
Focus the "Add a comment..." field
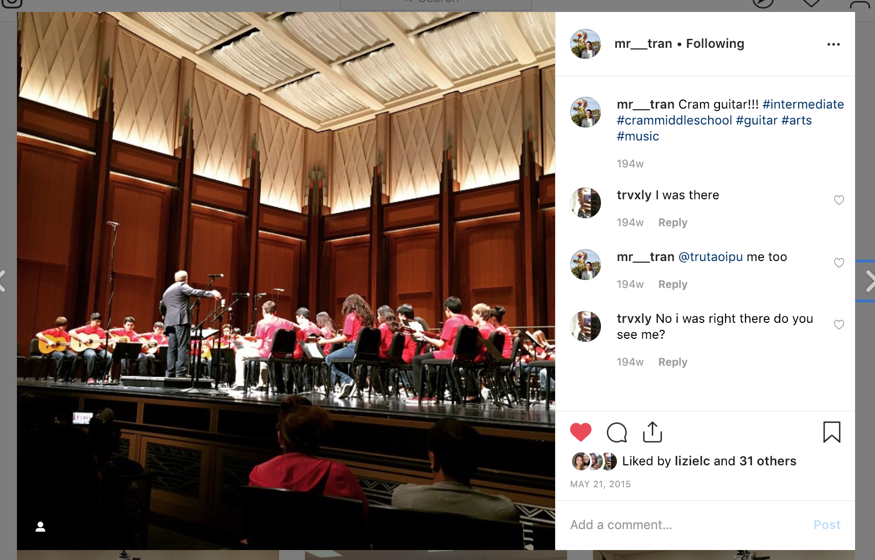click(688, 525)
